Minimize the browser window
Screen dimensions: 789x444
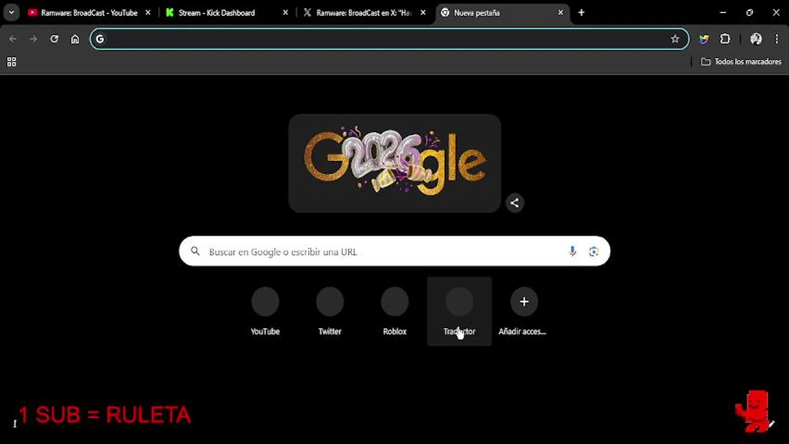point(723,12)
